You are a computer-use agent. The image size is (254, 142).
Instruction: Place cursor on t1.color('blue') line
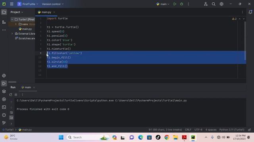pos(60,40)
